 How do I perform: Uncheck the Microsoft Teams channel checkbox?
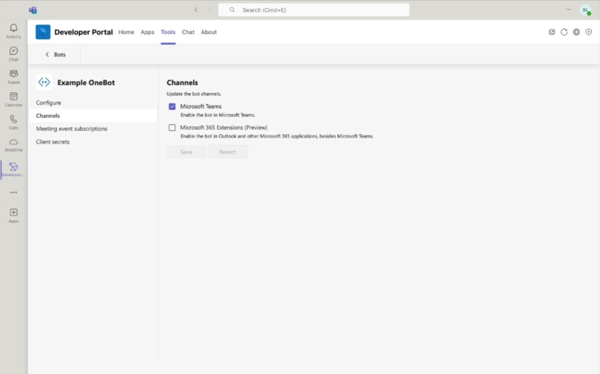[x=172, y=106]
